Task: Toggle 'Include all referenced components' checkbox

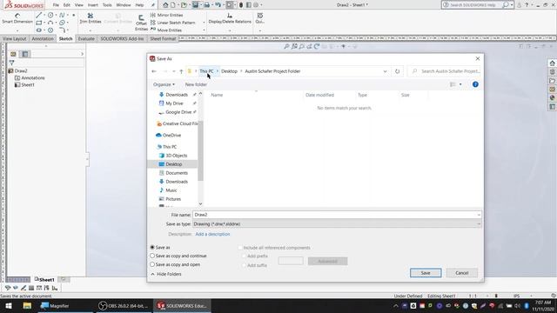Action: coord(240,248)
